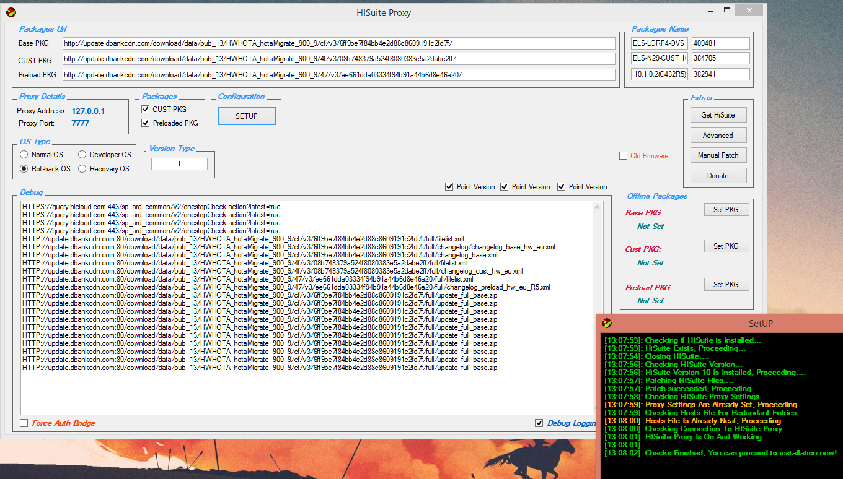The height and width of the screenshot is (479, 843).
Task: Click inside the Version Type field
Action: (x=180, y=163)
